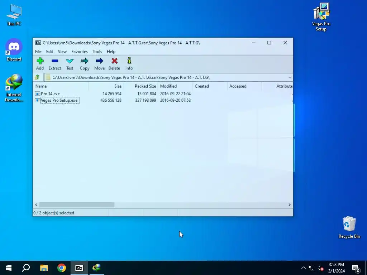Sort by Created column header
The width and height of the screenshot is (367, 275).
click(x=210, y=86)
